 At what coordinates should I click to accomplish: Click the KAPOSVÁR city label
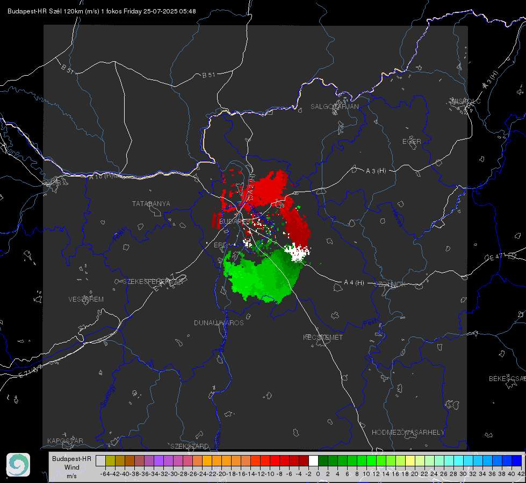pos(65,441)
